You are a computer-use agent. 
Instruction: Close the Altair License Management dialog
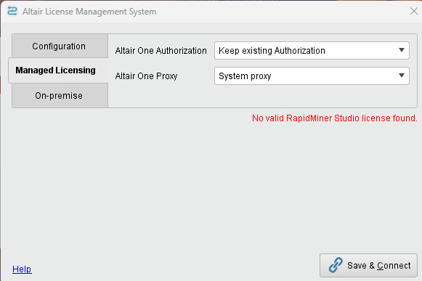coord(414,11)
